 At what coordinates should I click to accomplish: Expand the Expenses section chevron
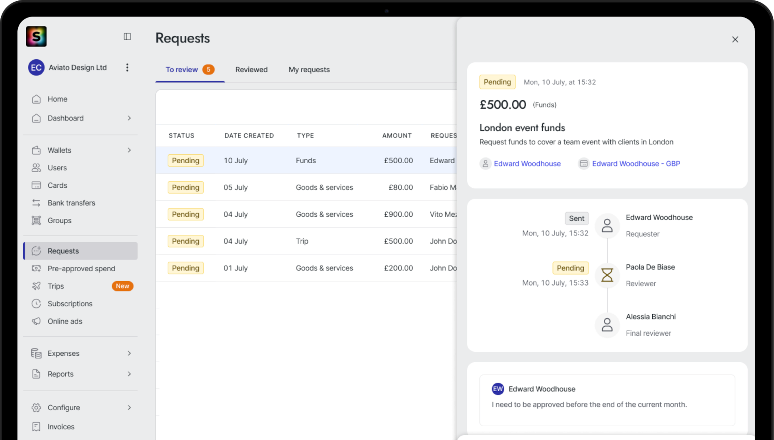point(129,353)
